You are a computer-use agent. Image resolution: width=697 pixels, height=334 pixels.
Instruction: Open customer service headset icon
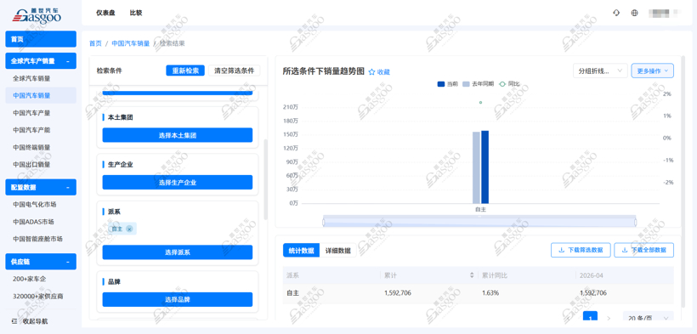(616, 13)
